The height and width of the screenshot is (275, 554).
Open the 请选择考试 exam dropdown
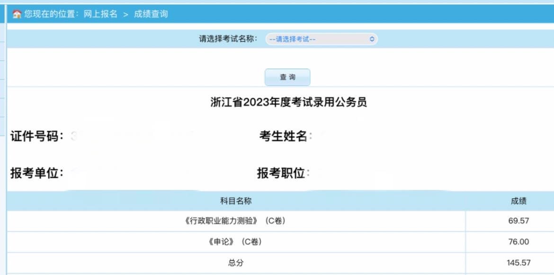tap(322, 39)
